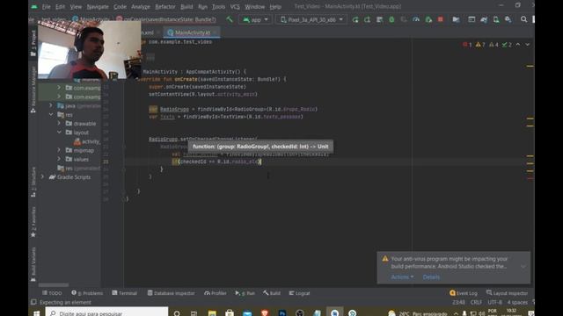The height and width of the screenshot is (316, 563).
Task: Open the Navigate menu
Action: click(98, 6)
